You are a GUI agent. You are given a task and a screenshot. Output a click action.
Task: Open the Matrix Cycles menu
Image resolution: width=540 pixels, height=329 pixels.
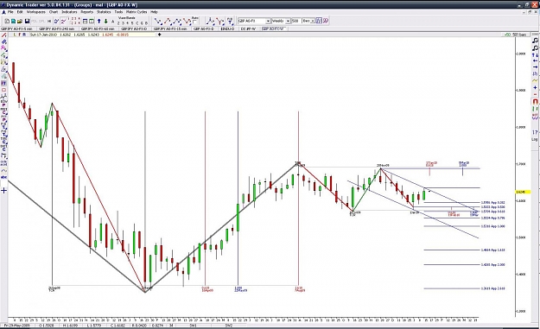pyautogui.click(x=137, y=12)
